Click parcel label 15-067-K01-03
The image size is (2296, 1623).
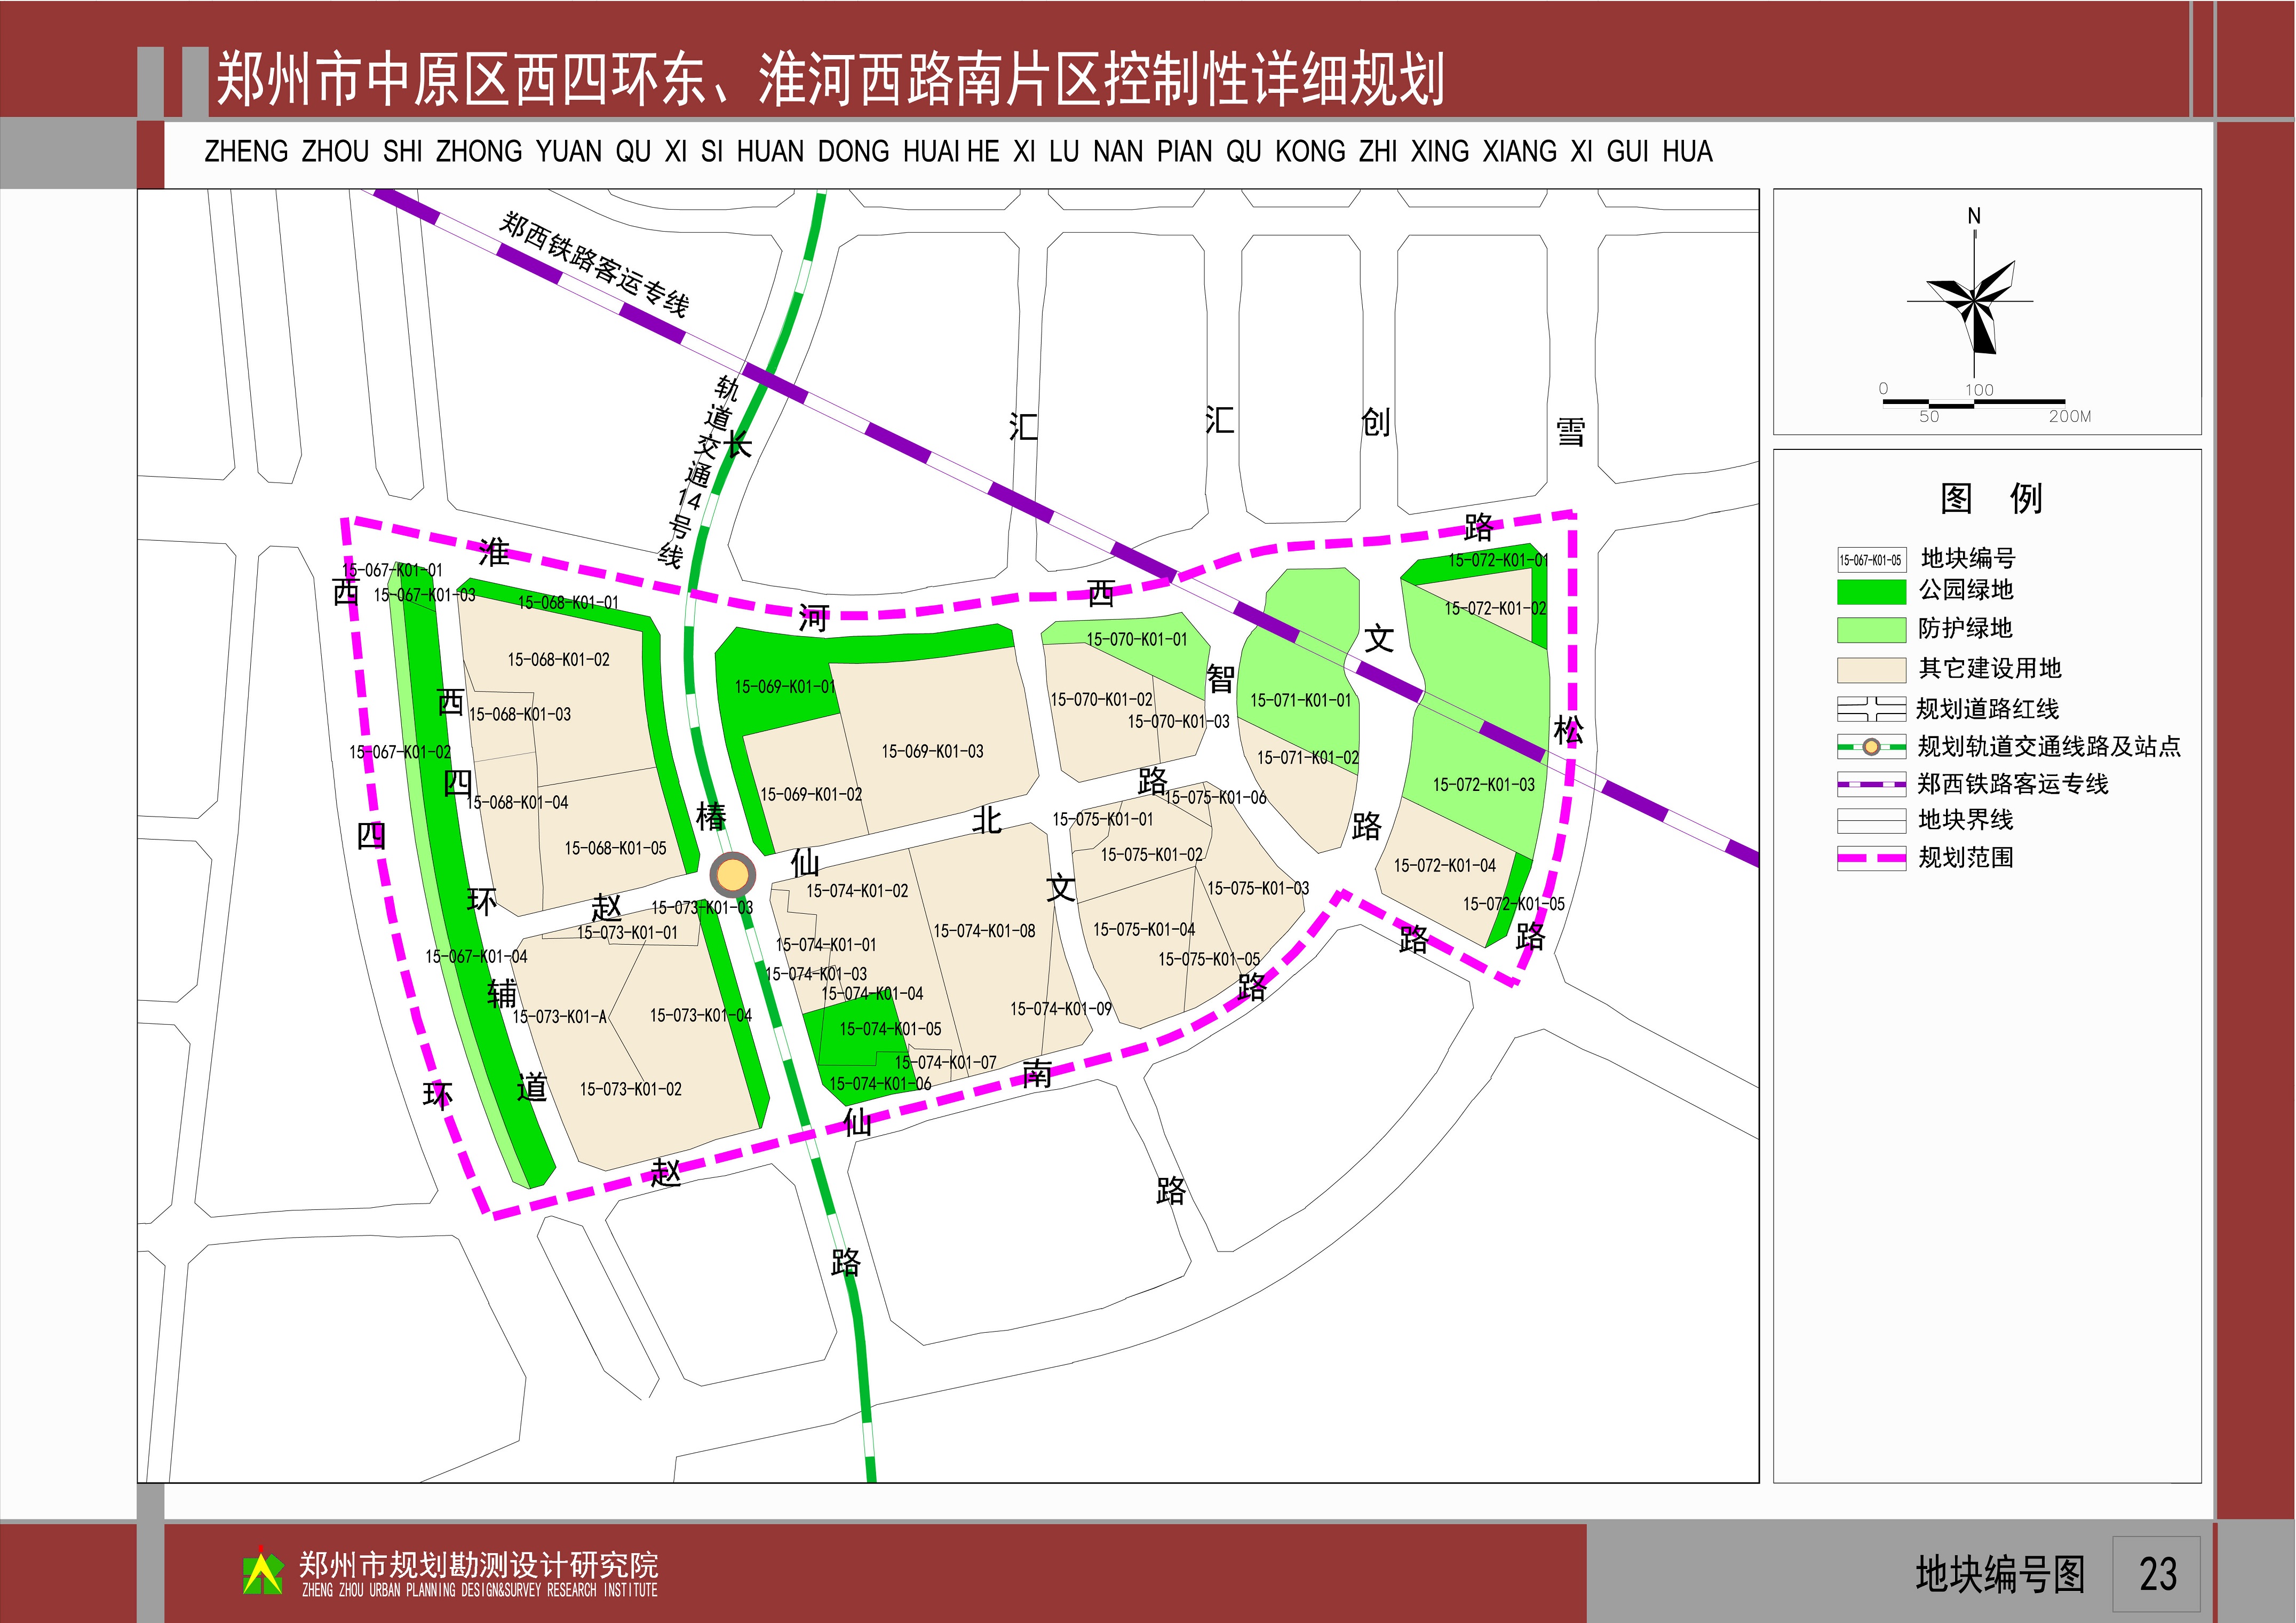pos(424,596)
